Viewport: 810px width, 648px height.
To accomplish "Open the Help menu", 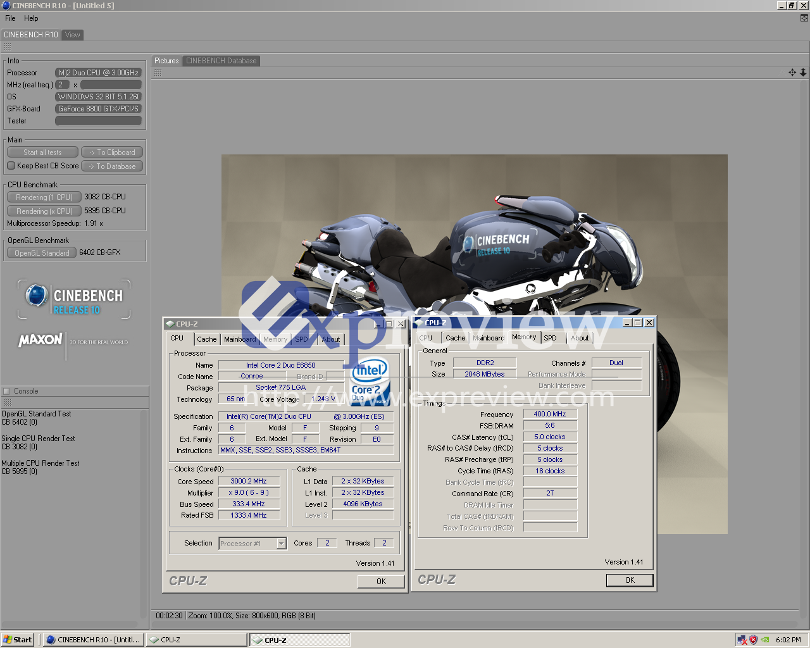I will tap(31, 18).
